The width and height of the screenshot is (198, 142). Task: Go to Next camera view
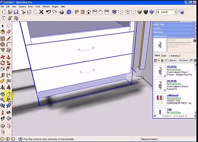click(9, 106)
